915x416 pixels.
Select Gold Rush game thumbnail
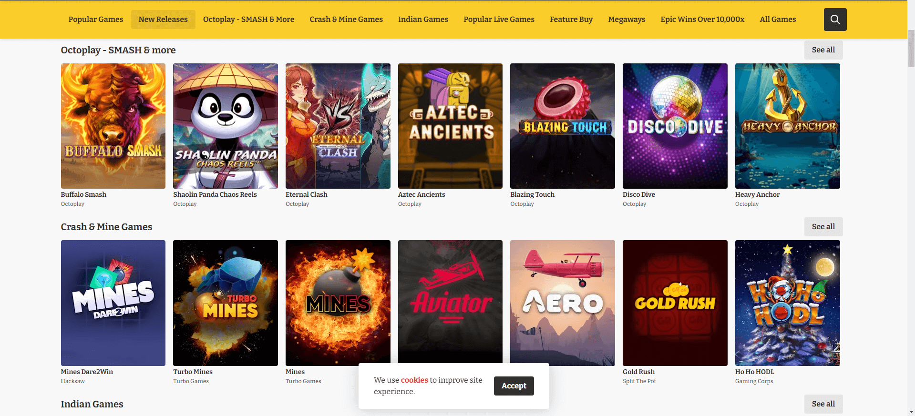pos(675,303)
